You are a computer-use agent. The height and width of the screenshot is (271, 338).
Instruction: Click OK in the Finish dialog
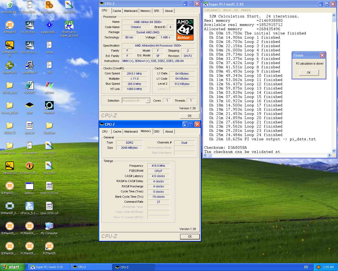click(309, 73)
